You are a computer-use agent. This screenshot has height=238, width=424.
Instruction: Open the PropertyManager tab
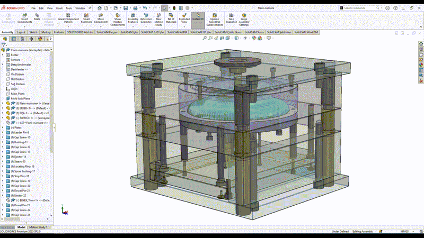[14, 39]
